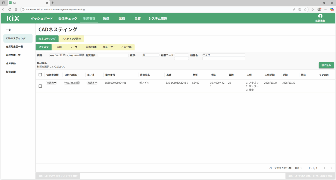The image size is (336, 180).
Task: Open 母材在庫一覧 in the sidebar
Action: 13,55
